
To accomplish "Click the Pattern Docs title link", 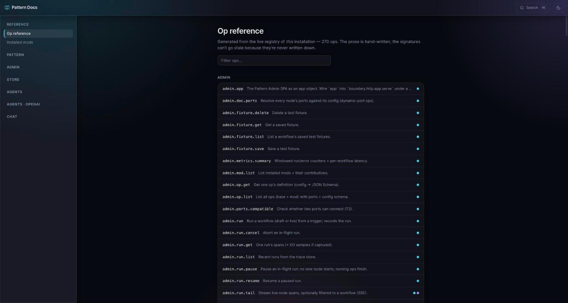I will [x=24, y=7].
